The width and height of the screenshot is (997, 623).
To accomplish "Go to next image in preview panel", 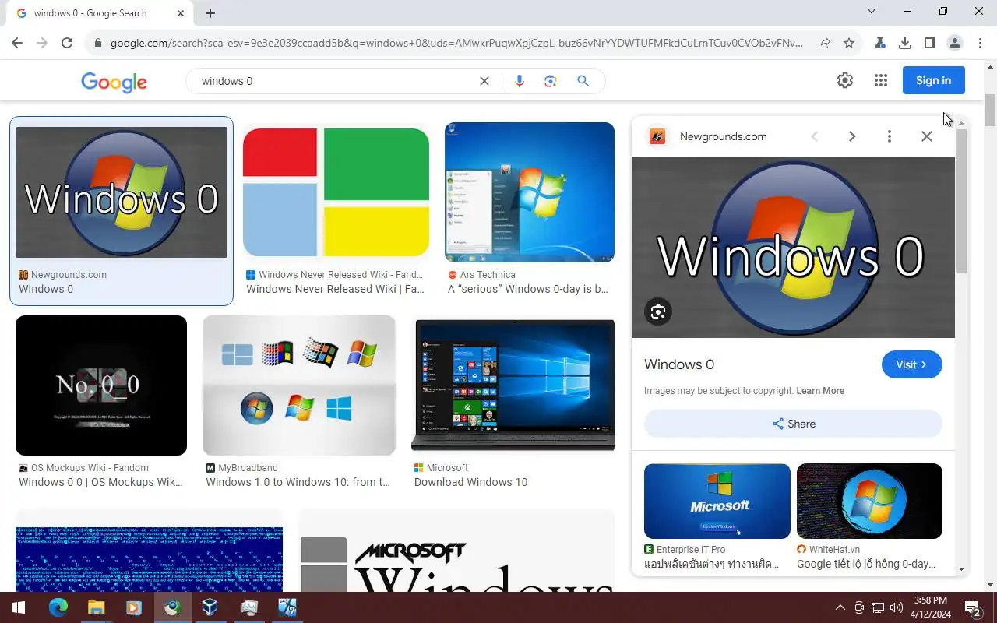I will pos(852,136).
